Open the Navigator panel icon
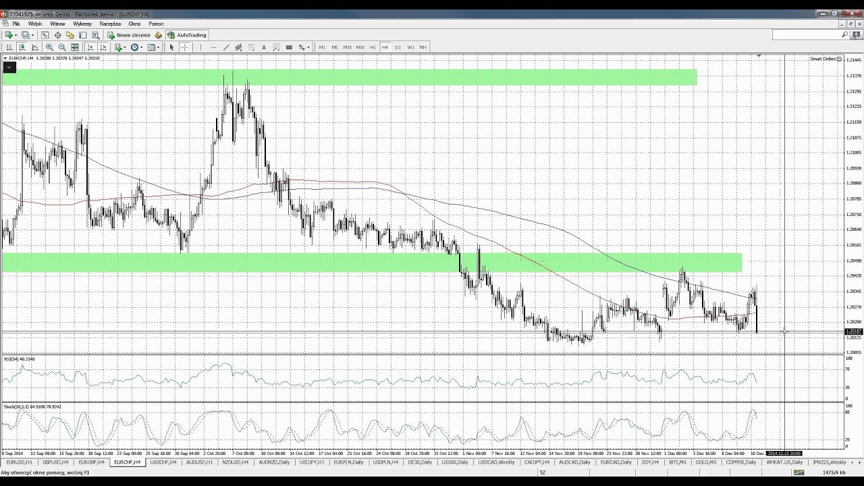864x486 pixels. click(70, 35)
